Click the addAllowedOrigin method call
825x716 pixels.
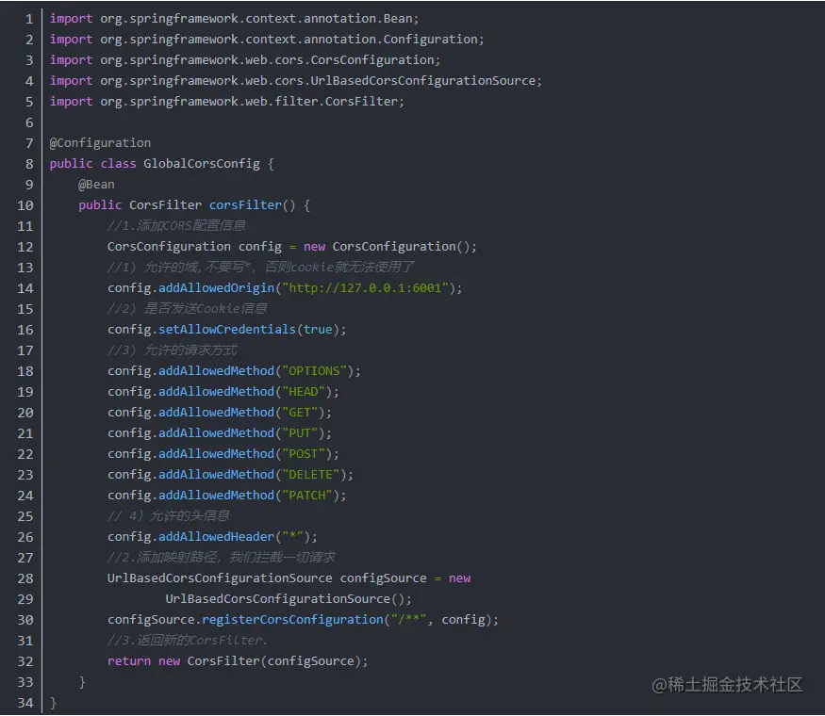216,288
